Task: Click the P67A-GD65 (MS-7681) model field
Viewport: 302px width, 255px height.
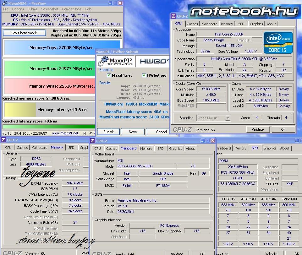Action: [146, 166]
